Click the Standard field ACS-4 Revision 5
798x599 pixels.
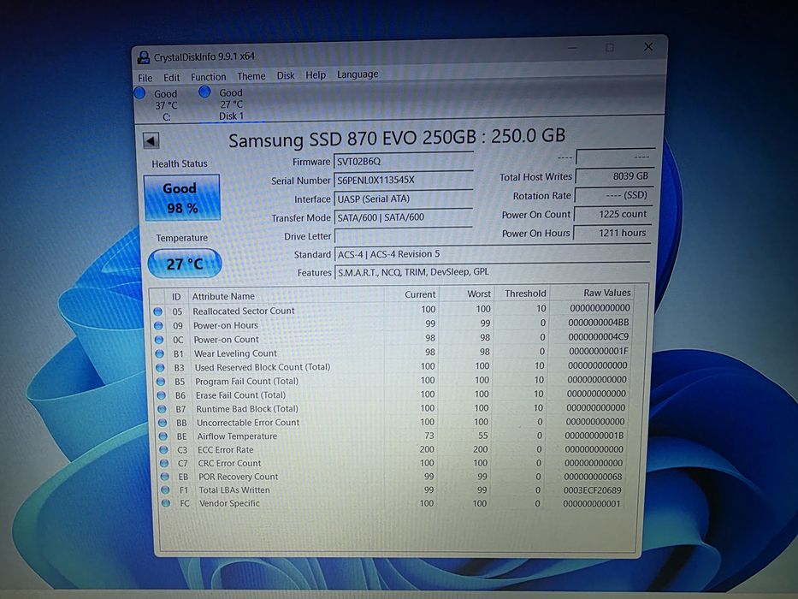pos(492,253)
